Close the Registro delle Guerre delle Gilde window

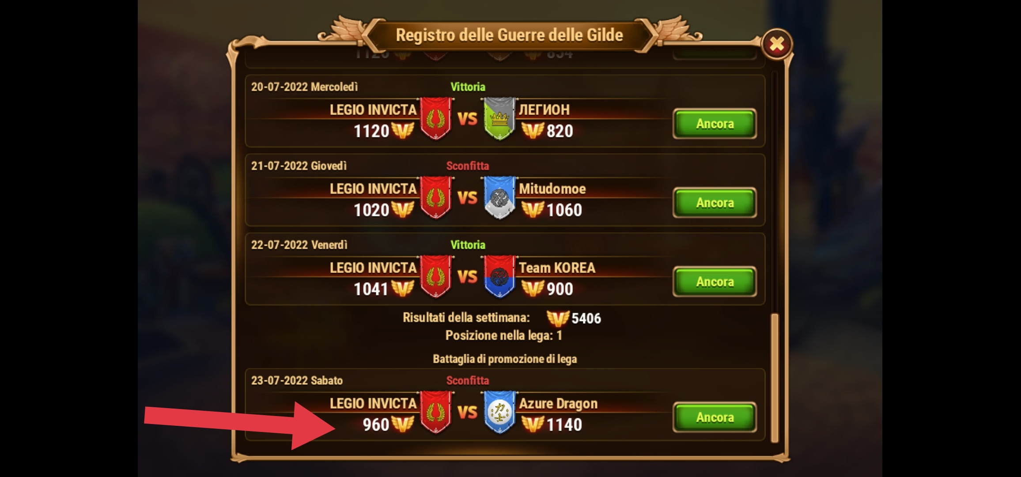click(777, 44)
